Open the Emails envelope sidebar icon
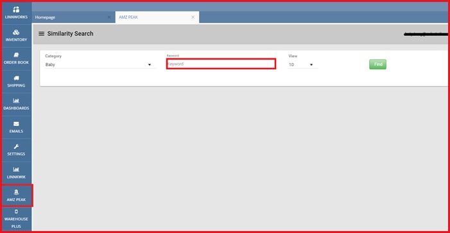The width and height of the screenshot is (450, 233). [16, 124]
